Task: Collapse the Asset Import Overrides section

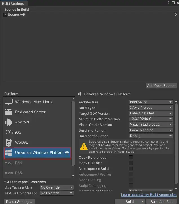Action: [5, 182]
